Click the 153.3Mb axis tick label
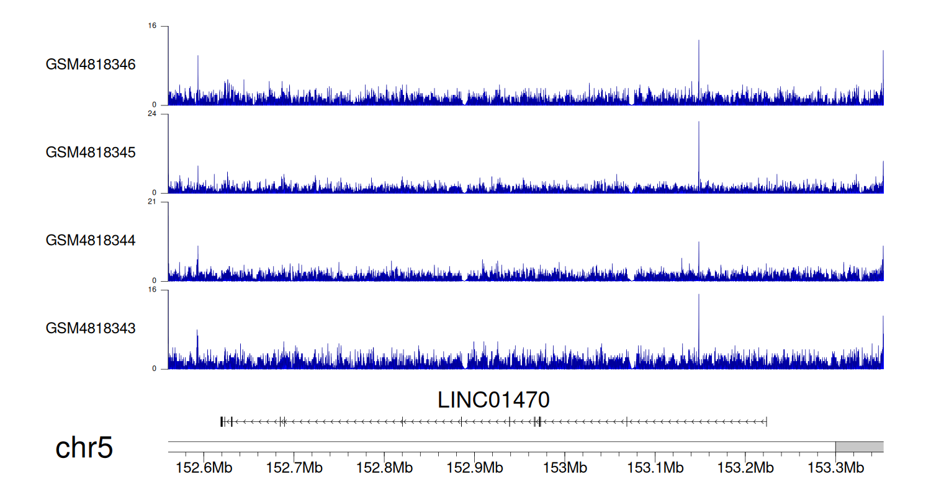This screenshot has height=484, width=931. 836,467
